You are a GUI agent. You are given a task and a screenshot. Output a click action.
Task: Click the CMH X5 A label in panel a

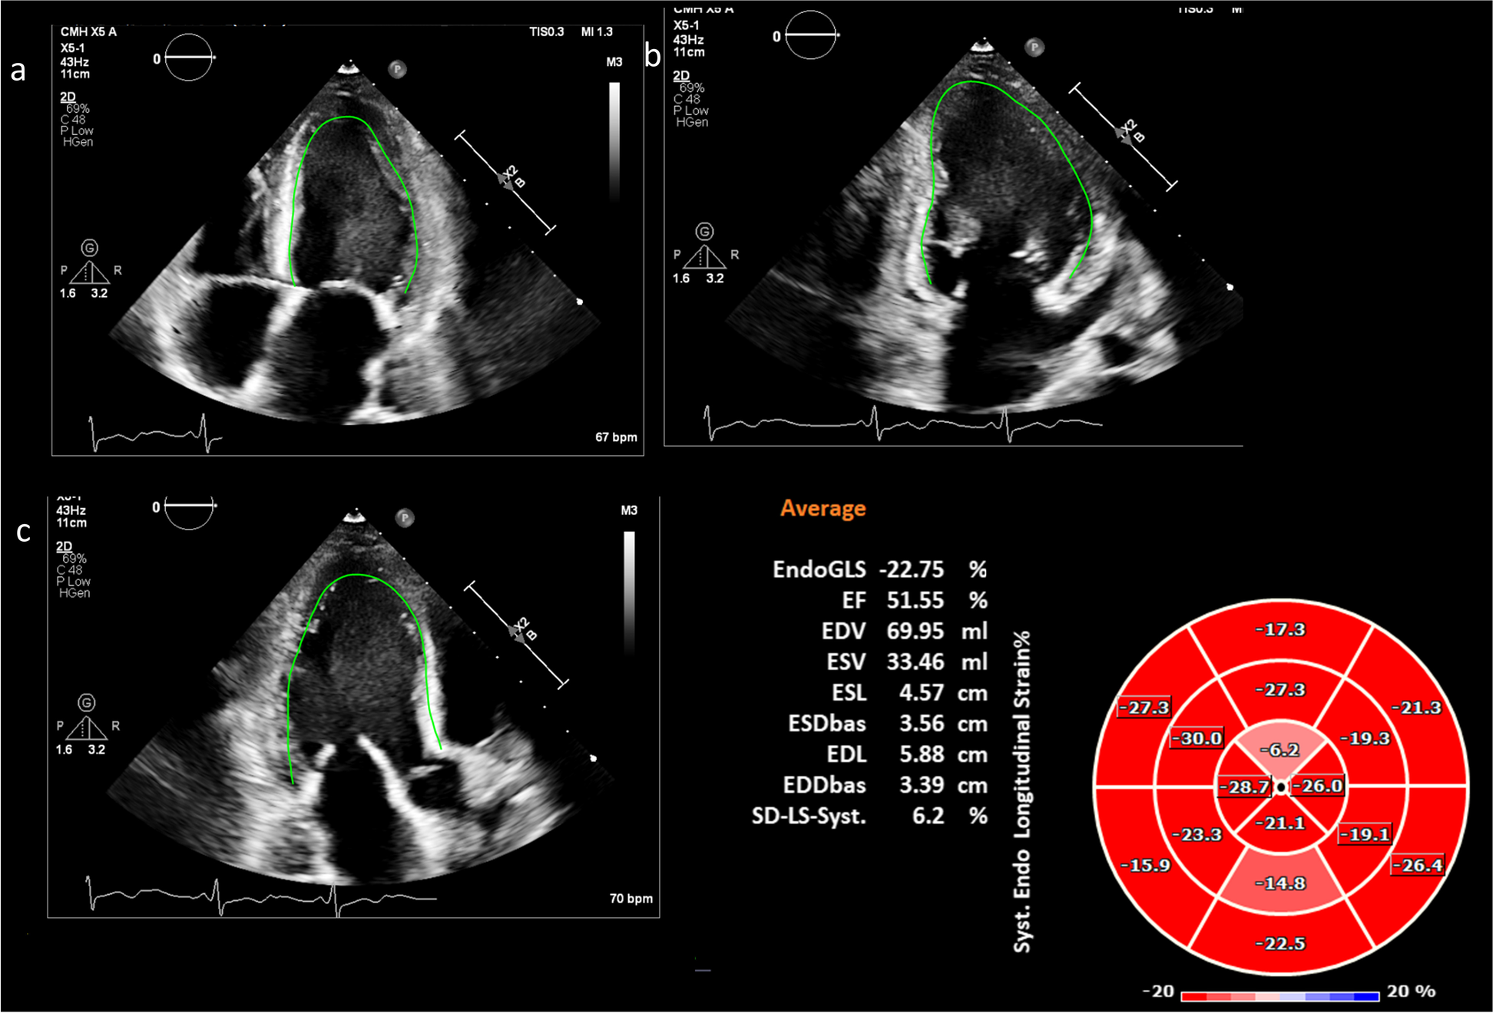coord(88,32)
